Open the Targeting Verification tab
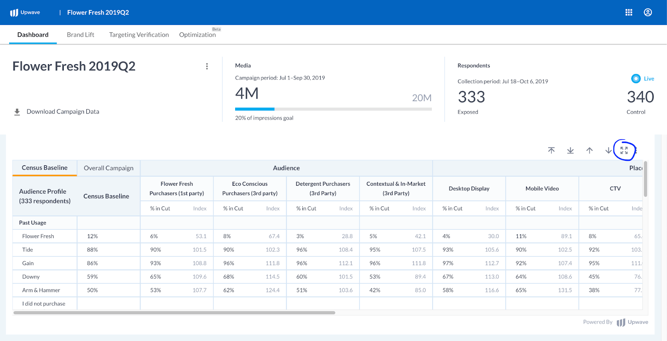 tap(139, 35)
